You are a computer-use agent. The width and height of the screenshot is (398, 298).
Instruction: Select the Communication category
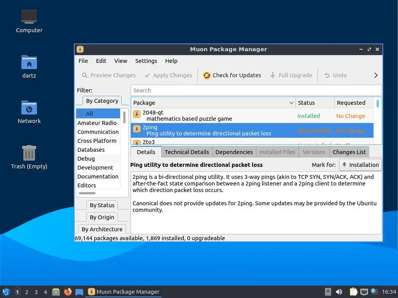click(98, 132)
